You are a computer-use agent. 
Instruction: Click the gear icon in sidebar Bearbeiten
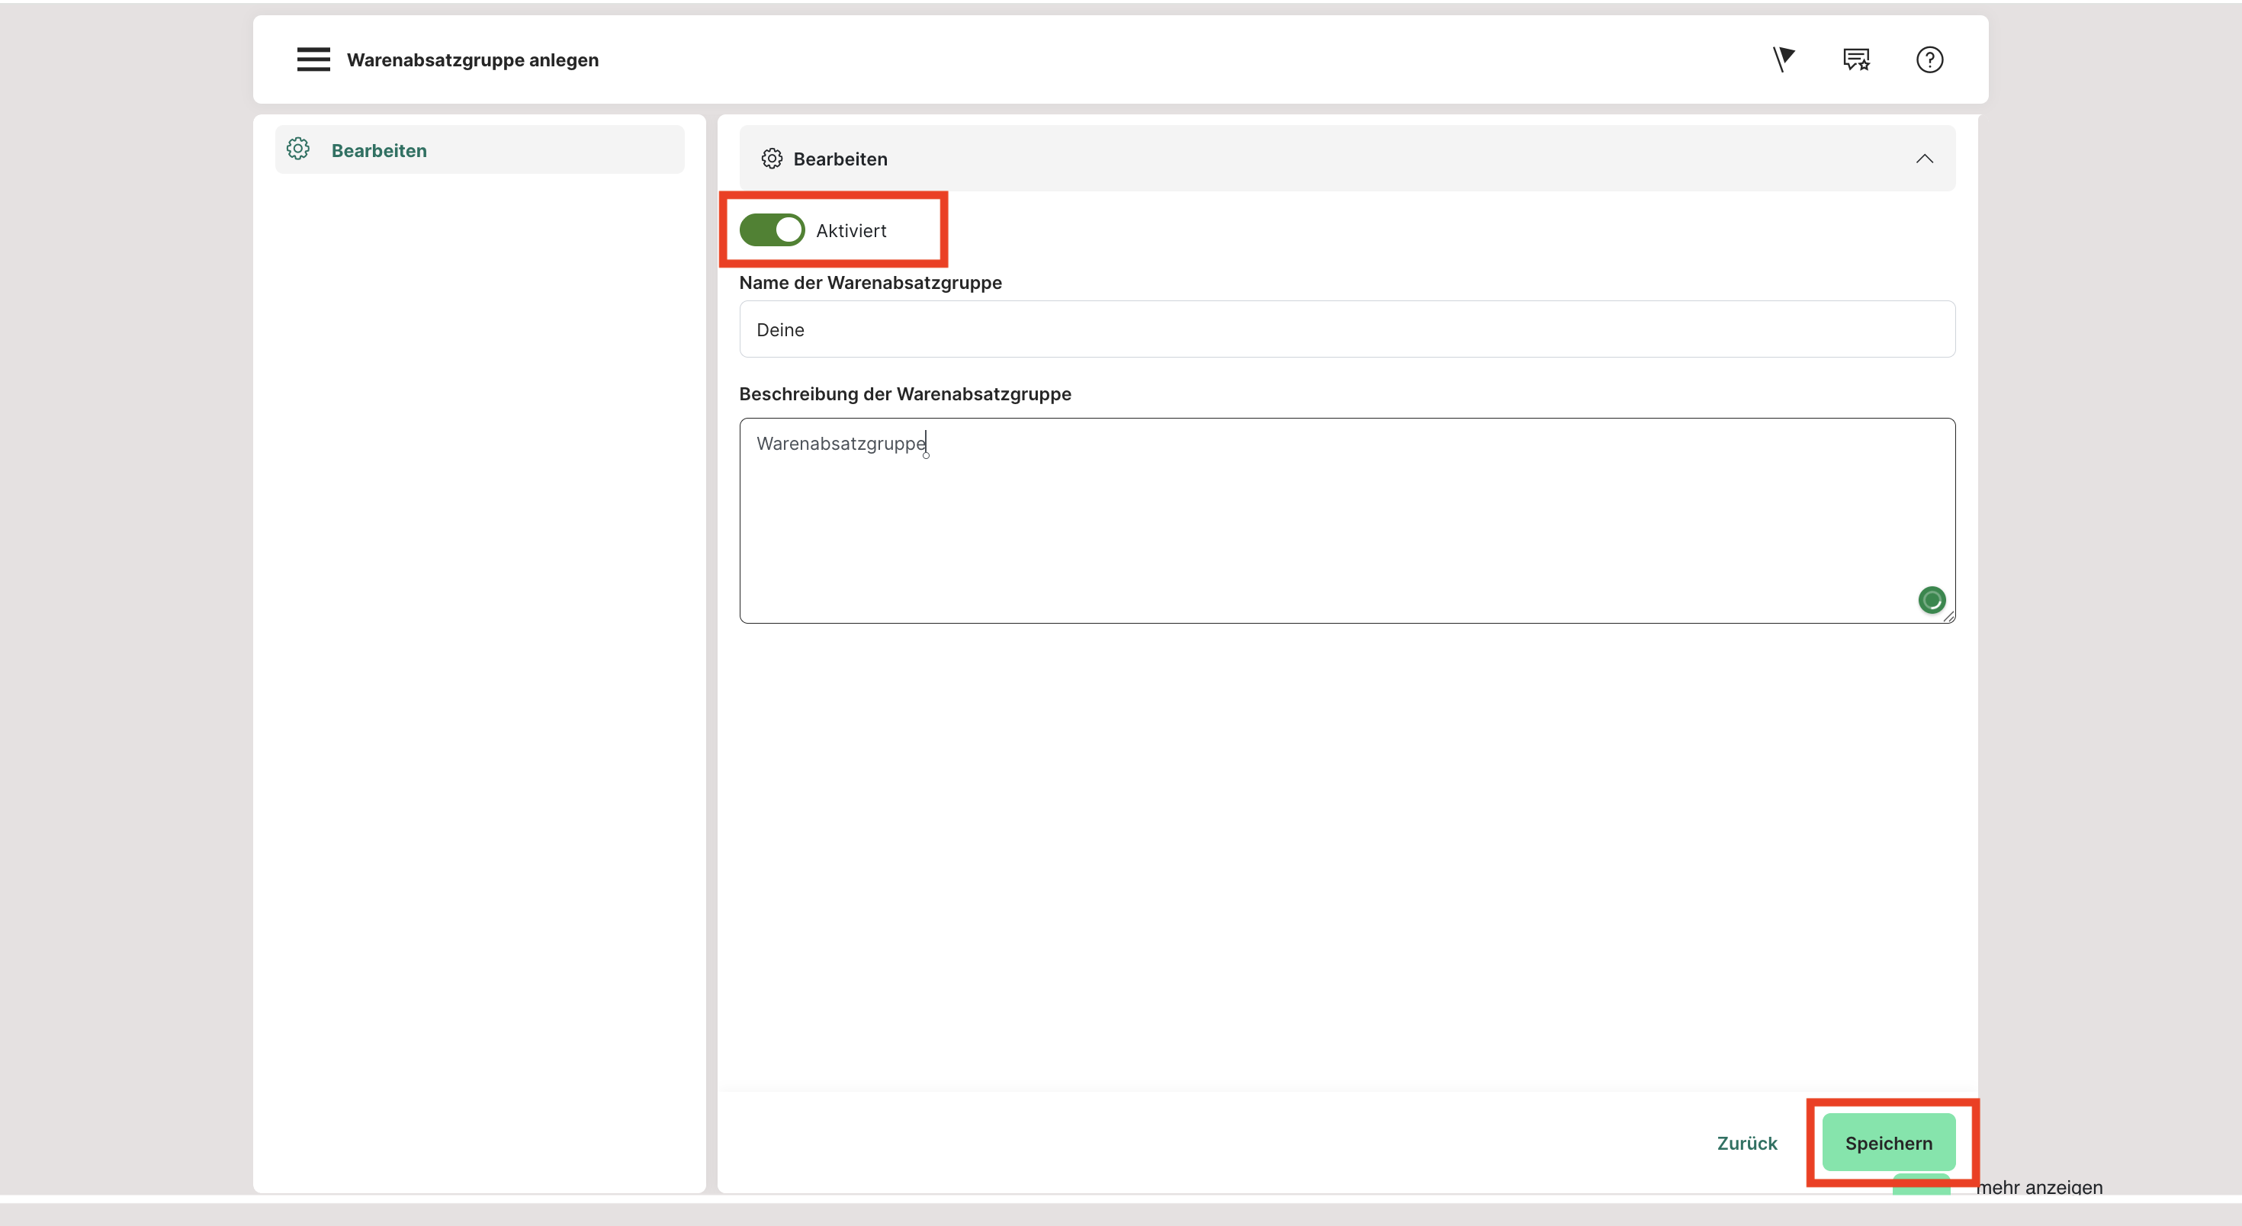298,149
